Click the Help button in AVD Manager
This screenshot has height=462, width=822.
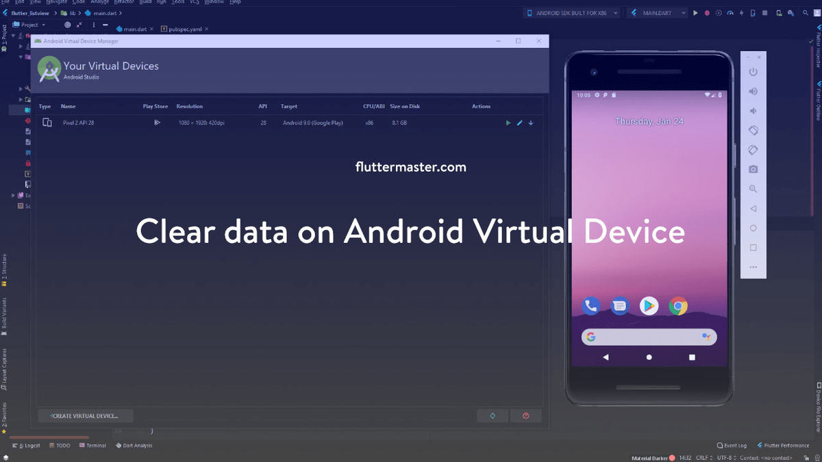[x=526, y=415]
